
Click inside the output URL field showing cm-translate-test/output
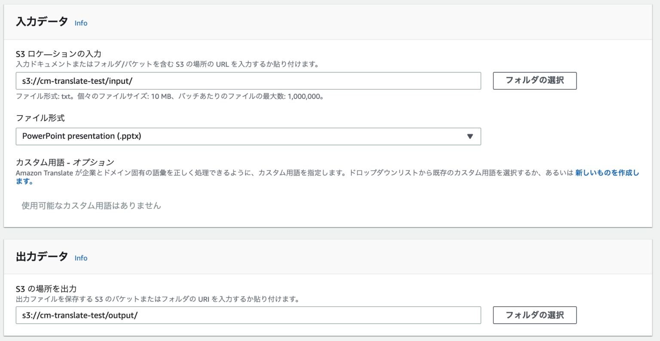click(172, 315)
